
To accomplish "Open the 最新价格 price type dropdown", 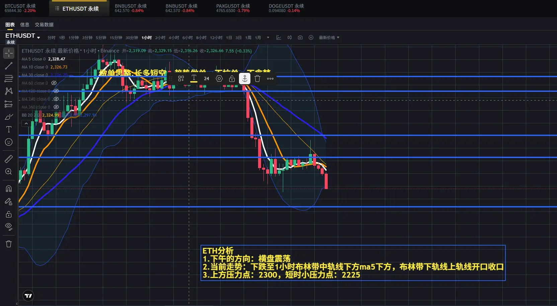I will click(329, 37).
